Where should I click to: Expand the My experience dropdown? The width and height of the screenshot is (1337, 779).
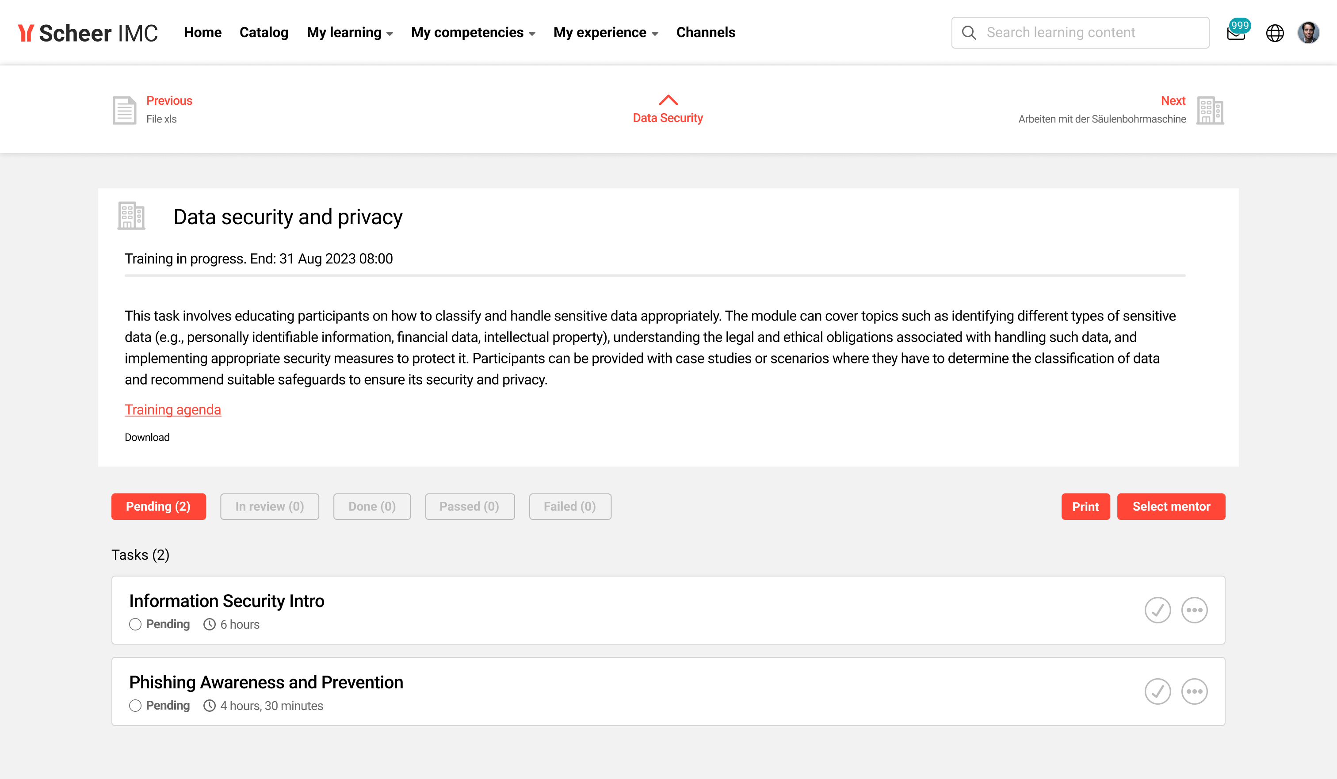tap(605, 33)
